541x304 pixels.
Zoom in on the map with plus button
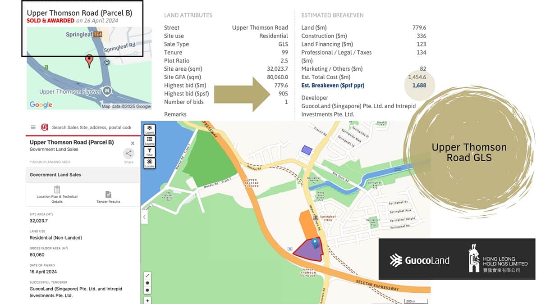click(147, 300)
